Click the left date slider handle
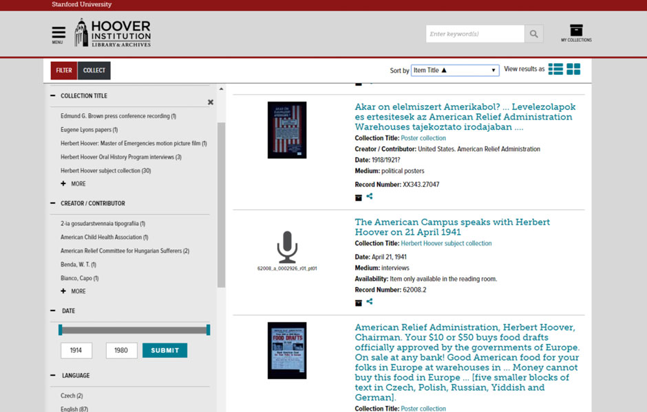Viewport: 647px width, 412px height. click(x=61, y=330)
